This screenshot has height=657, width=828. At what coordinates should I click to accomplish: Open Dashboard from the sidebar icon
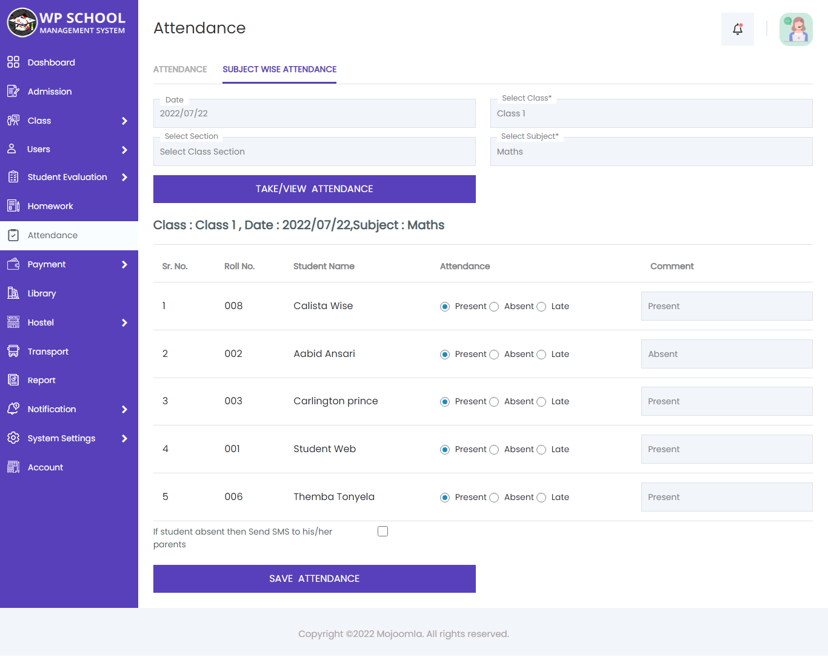coord(13,62)
